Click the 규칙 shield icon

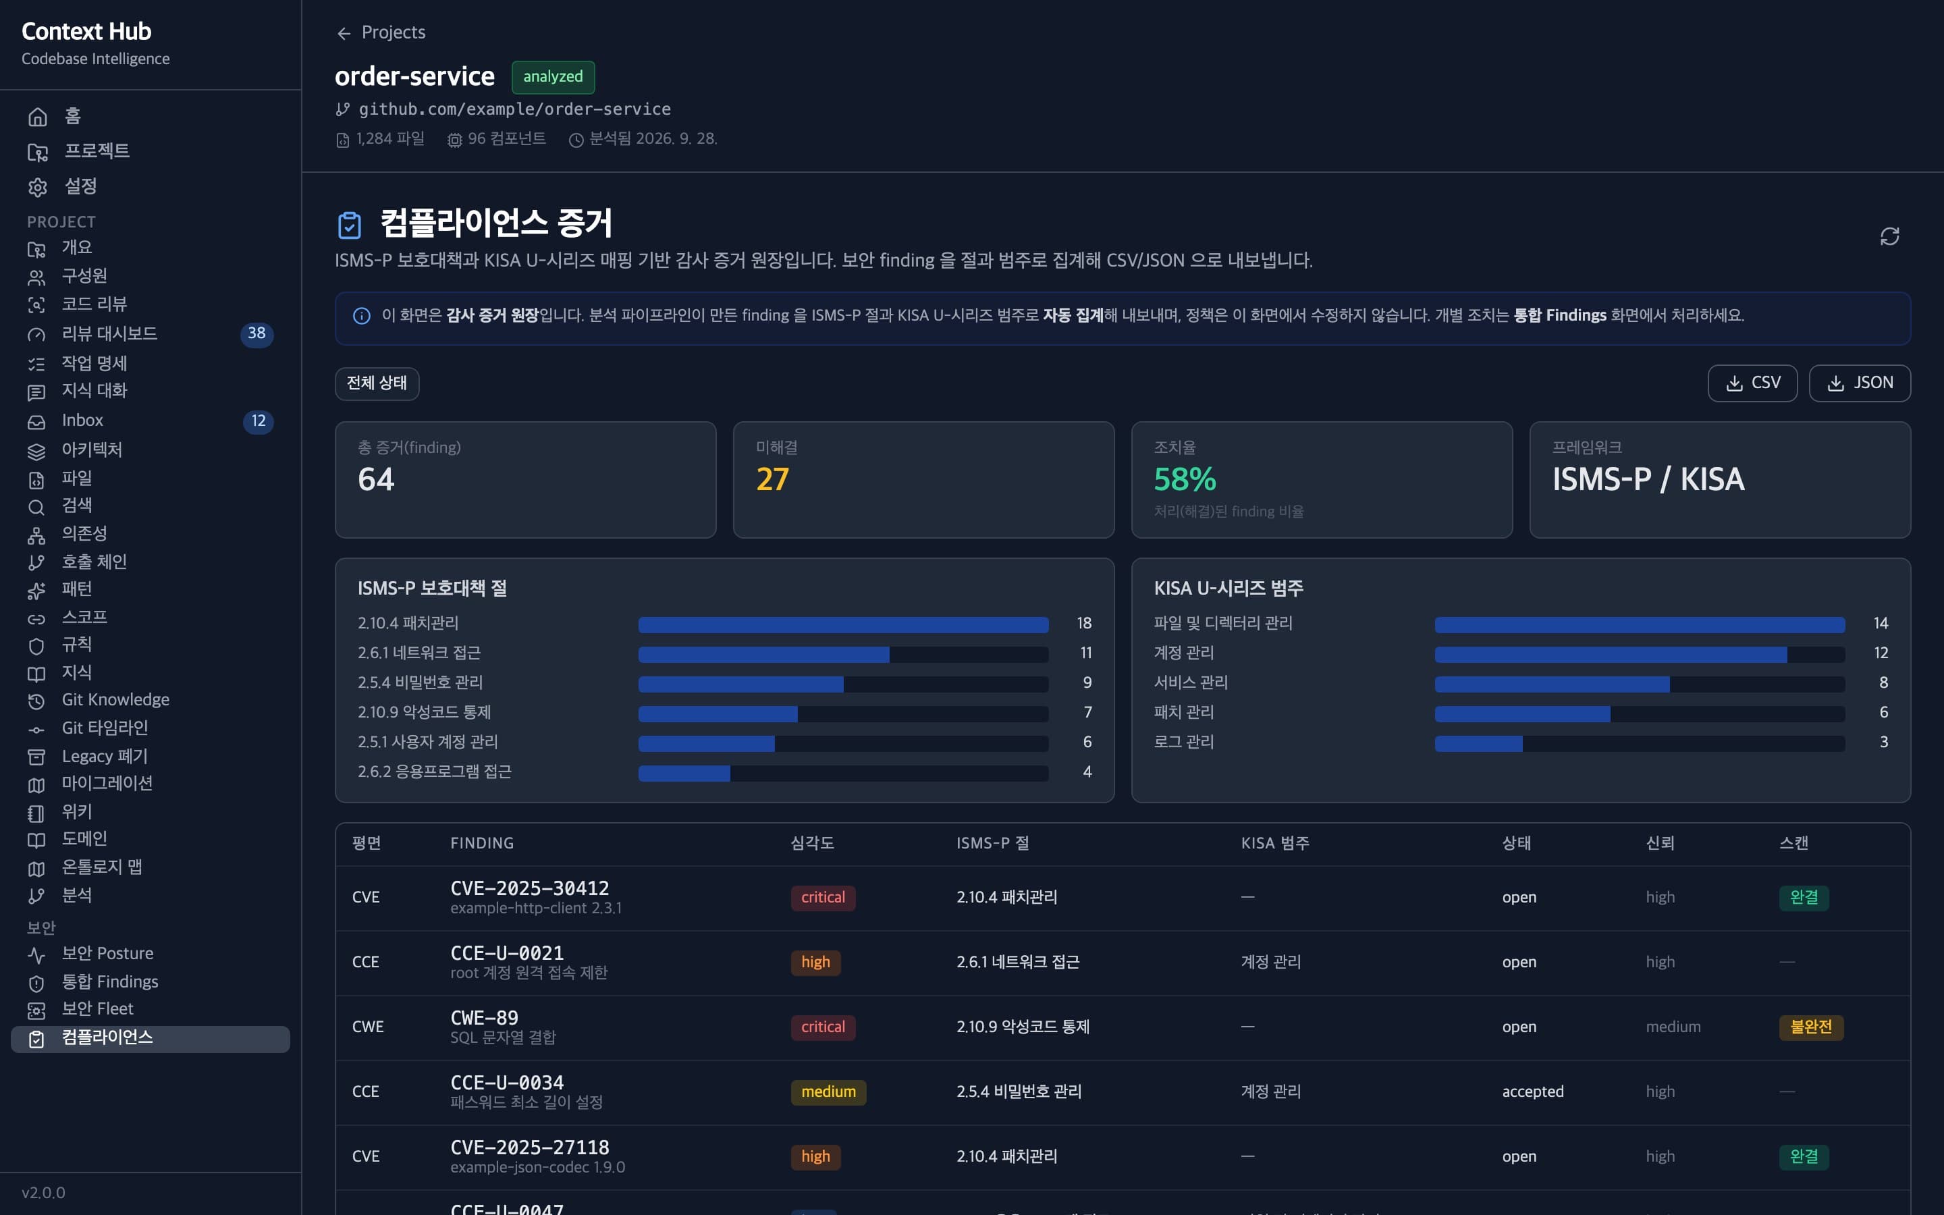(x=36, y=646)
